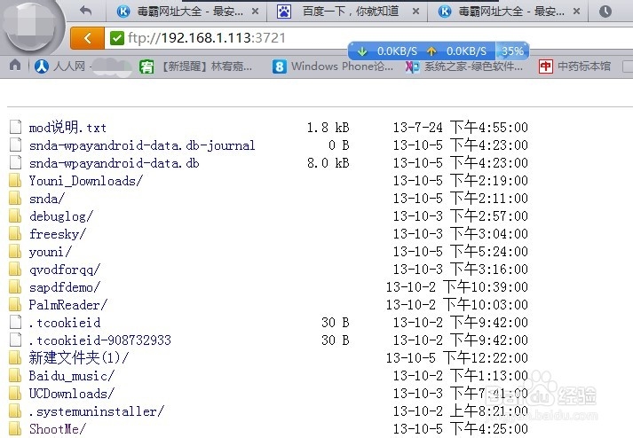Open file mod说明.txt
This screenshot has width=633, height=438.
click(67, 128)
